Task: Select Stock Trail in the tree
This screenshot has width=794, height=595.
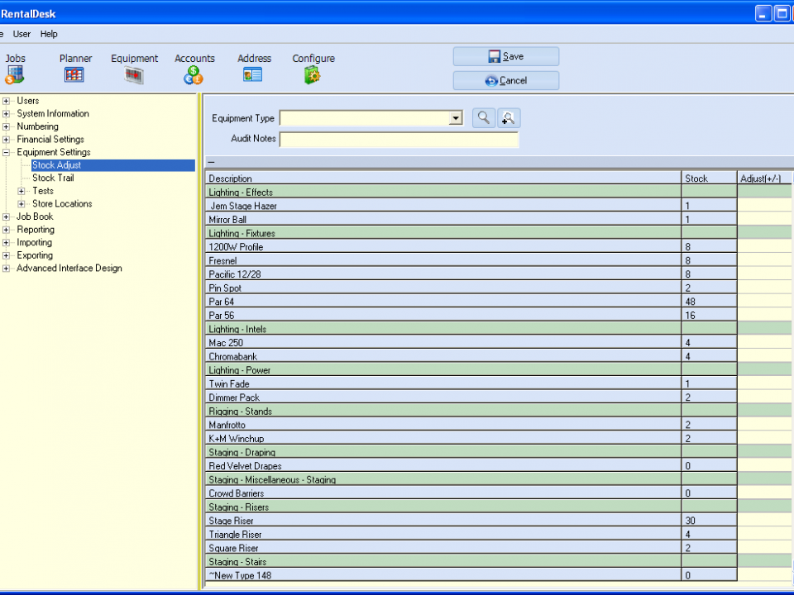Action: coord(53,178)
